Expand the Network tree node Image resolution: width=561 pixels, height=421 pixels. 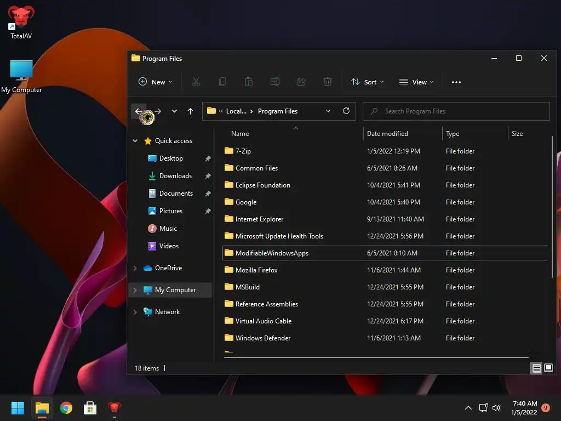point(135,312)
